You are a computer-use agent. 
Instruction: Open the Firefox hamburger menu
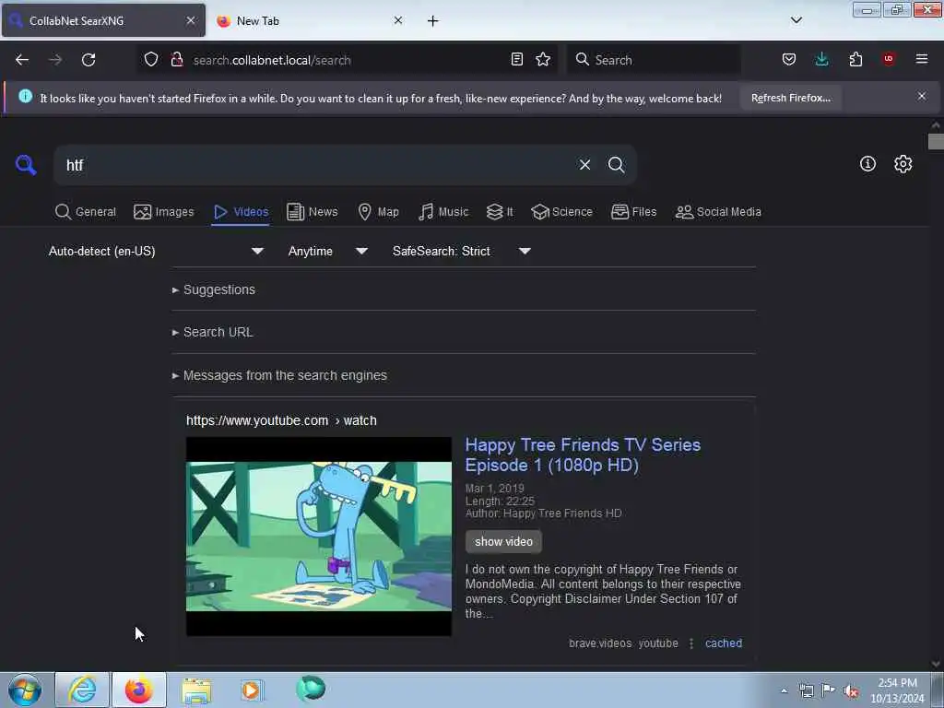point(922,59)
